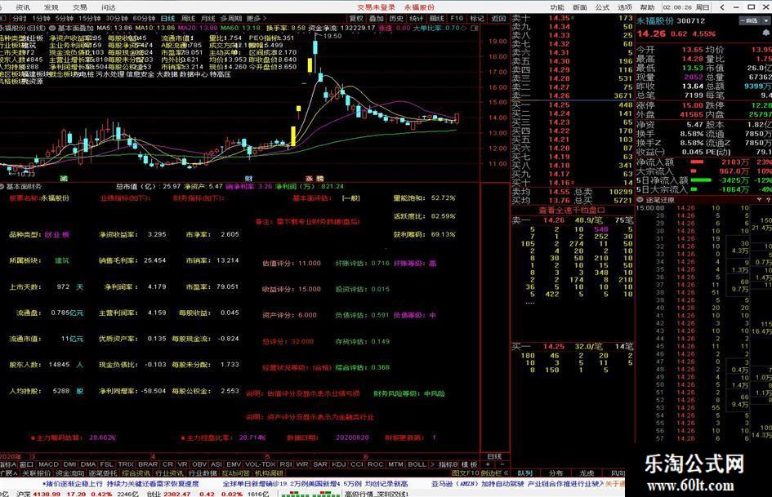Switch to 队列 tab in right panel
772x497 pixels.
click(x=524, y=473)
